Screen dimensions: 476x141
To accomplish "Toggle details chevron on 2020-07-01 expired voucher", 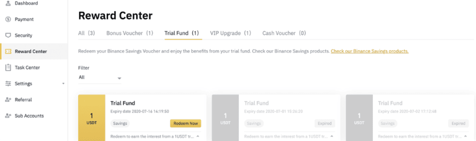I will (x=332, y=136).
